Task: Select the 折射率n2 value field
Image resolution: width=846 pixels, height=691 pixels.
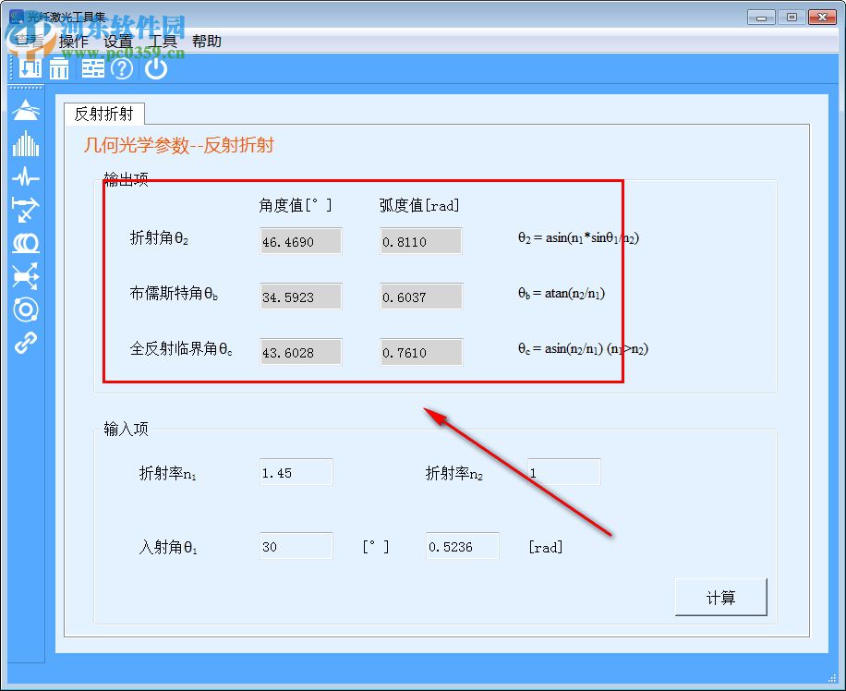Action: 563,471
